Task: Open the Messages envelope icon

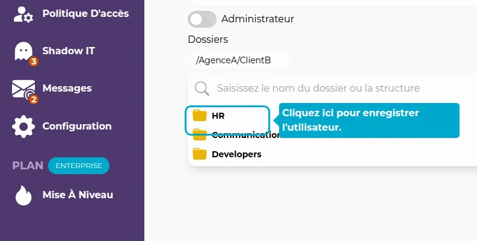Action: click(x=23, y=89)
